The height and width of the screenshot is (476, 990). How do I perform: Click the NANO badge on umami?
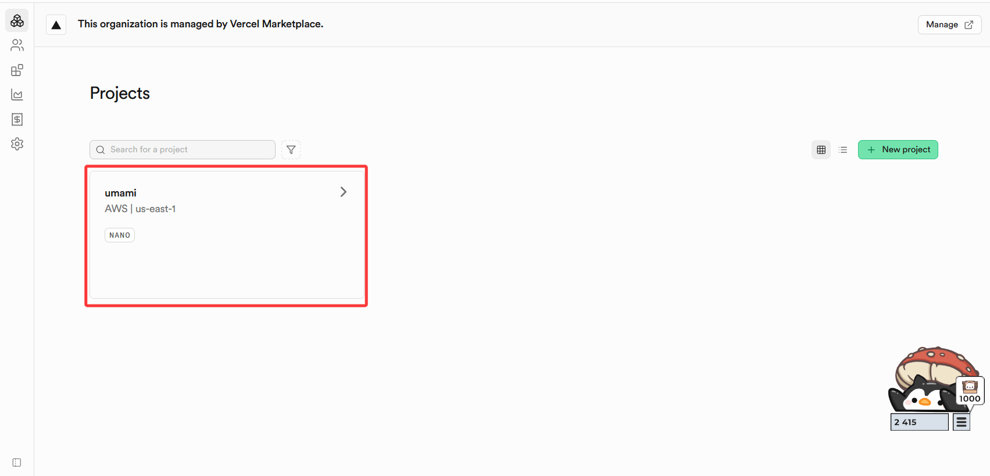[120, 235]
